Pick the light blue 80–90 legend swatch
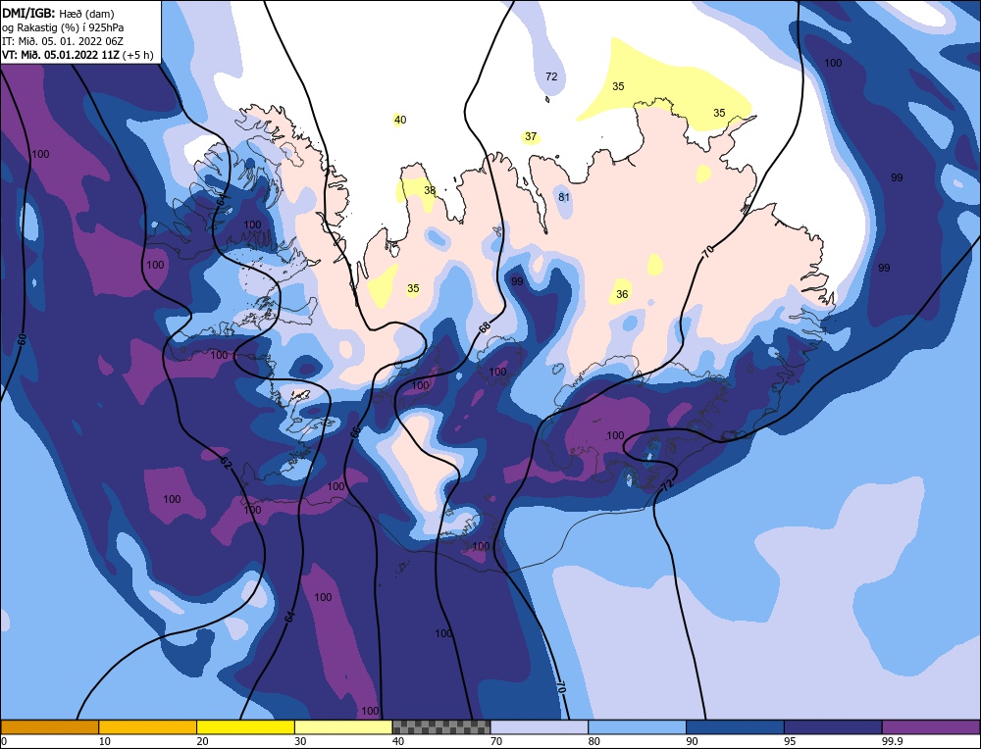Image resolution: width=981 pixels, height=749 pixels. coord(637,727)
